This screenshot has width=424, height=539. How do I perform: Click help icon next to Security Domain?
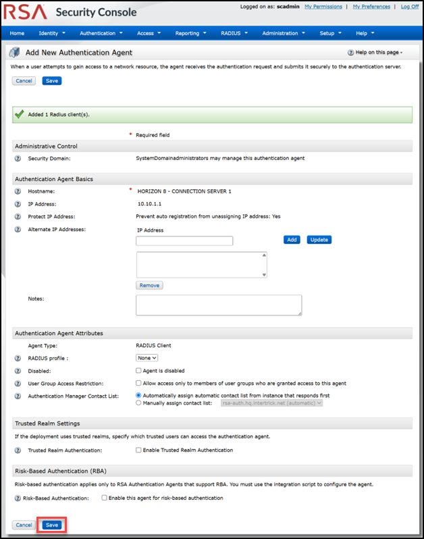point(18,158)
